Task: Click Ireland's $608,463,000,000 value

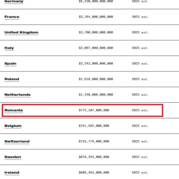Action: pos(94,173)
